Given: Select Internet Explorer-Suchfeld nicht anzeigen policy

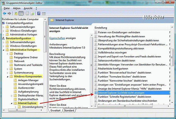Looking at the screenshot, I should point(132,93).
